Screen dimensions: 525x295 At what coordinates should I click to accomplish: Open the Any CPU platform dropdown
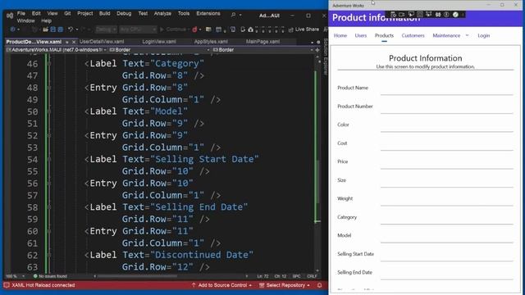point(138,29)
